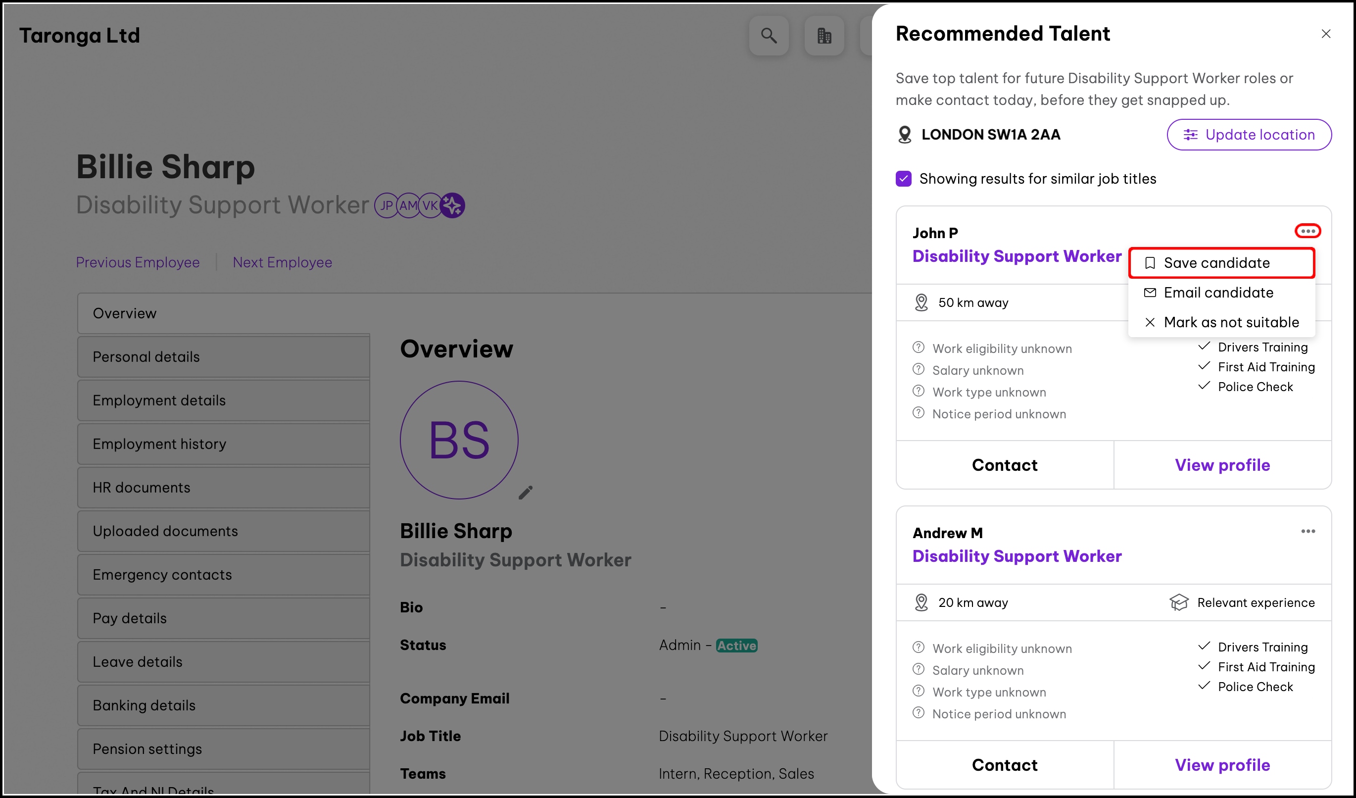Open the company building icon
Image resolution: width=1356 pixels, height=798 pixels.
(824, 36)
